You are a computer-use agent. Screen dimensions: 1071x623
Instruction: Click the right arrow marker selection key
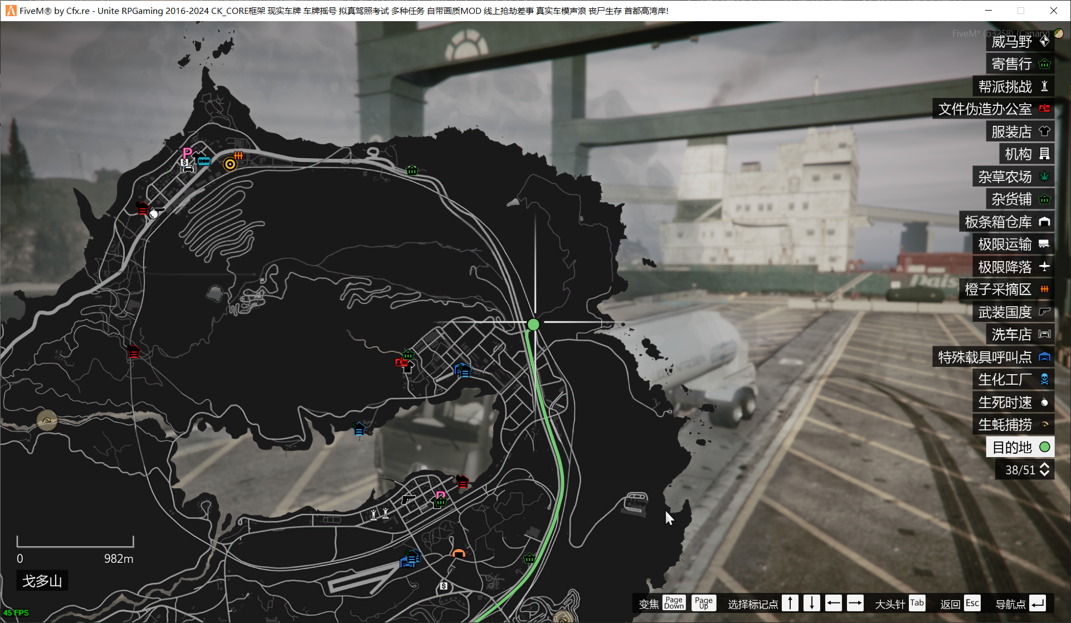coord(855,603)
